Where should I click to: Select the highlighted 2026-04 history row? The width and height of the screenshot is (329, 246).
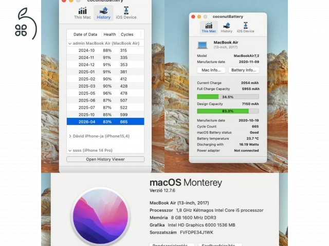click(105, 122)
